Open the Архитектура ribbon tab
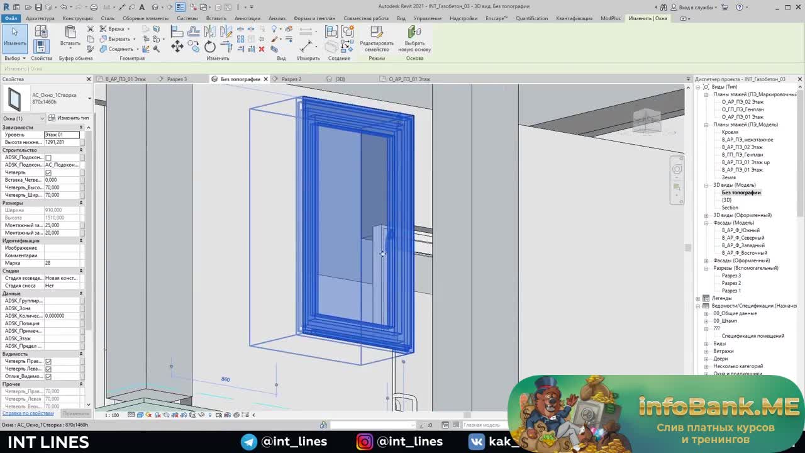805x453 pixels. [x=40, y=18]
